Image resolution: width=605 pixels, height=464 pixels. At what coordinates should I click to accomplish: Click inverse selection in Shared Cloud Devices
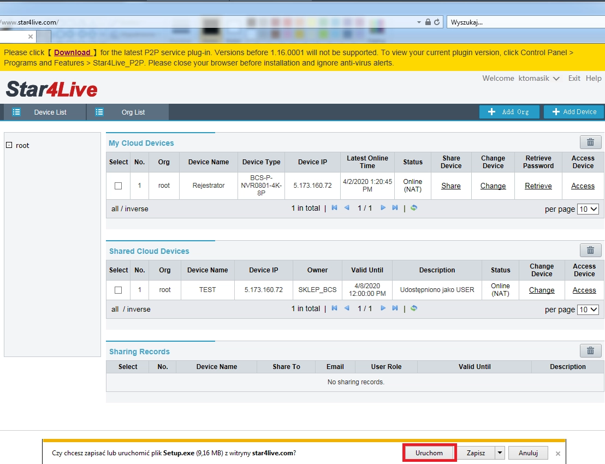(139, 310)
